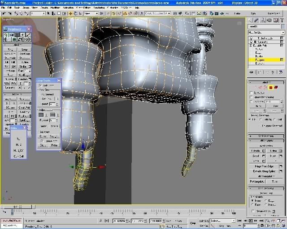Open the File menu
The width and height of the screenshot is (287, 229).
coord(4,8)
